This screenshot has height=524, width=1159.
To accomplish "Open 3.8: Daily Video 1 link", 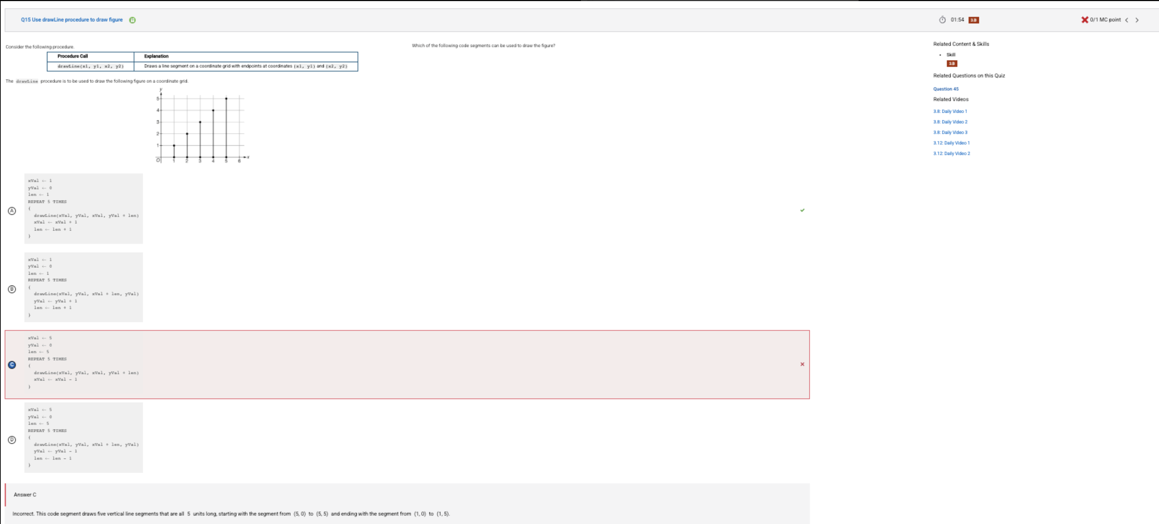I will pos(950,112).
